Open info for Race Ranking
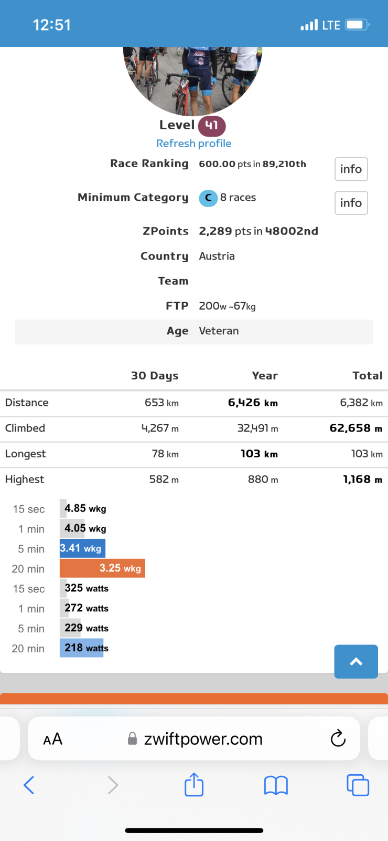The width and height of the screenshot is (388, 841). 351,169
